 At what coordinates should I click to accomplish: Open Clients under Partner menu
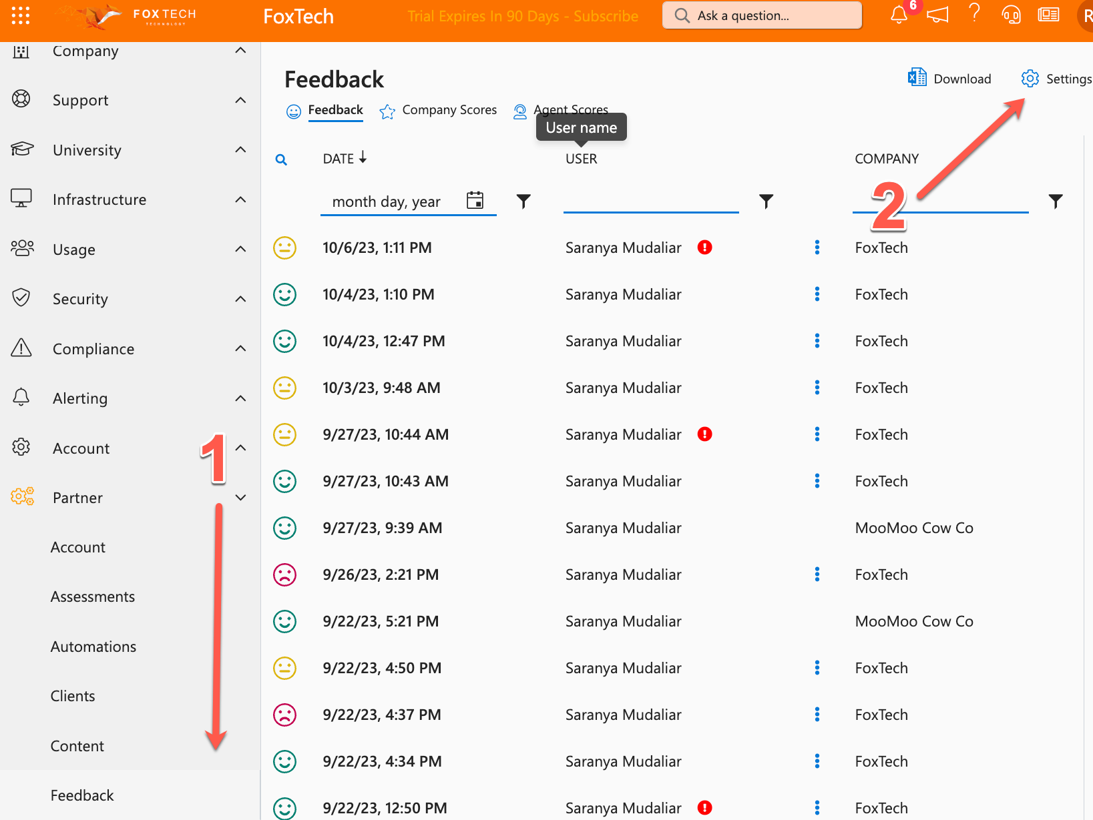pos(73,696)
